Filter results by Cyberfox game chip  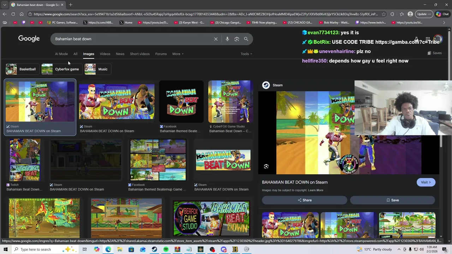tap(61, 69)
